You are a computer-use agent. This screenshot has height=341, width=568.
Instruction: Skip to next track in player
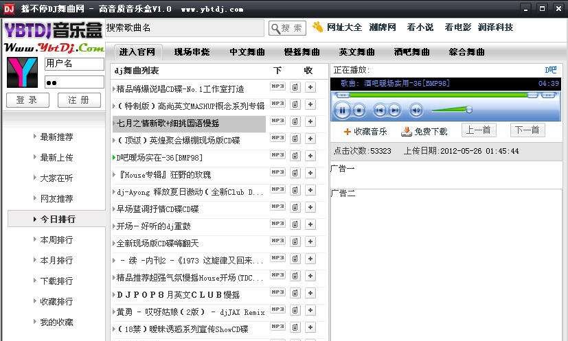coord(394,110)
